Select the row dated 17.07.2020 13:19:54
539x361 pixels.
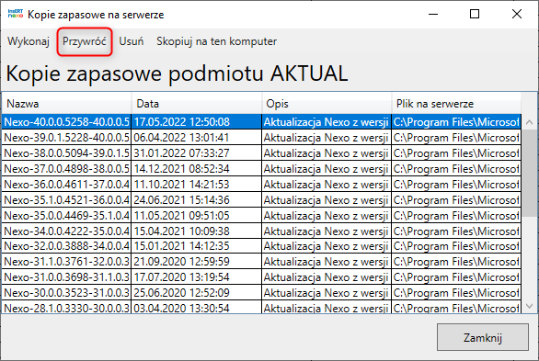click(x=261, y=276)
